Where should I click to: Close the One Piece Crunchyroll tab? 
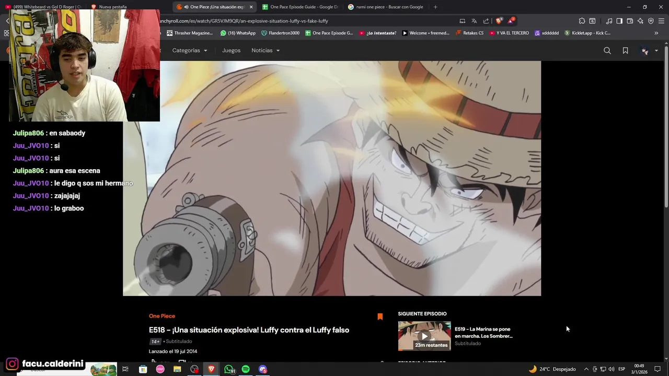251,7
